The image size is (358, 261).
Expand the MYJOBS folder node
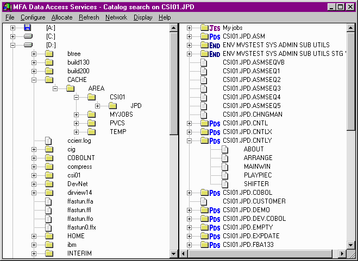[77, 114]
